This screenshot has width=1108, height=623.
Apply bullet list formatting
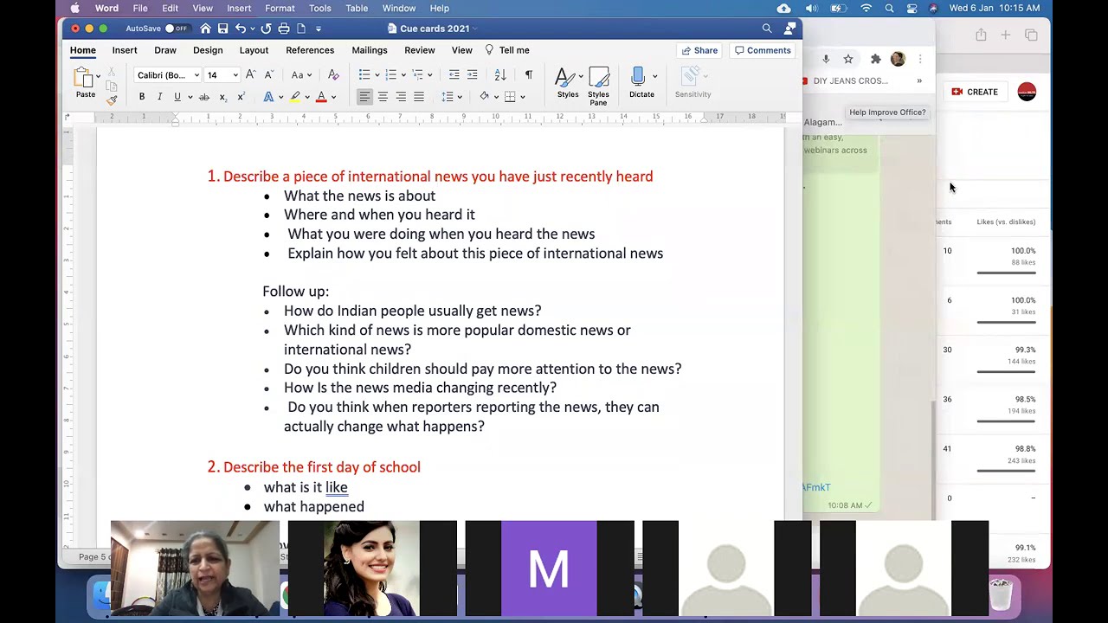click(364, 75)
